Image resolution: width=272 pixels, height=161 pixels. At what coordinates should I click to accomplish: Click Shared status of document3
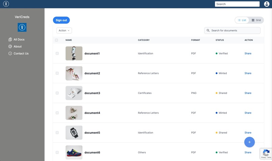[221, 93]
